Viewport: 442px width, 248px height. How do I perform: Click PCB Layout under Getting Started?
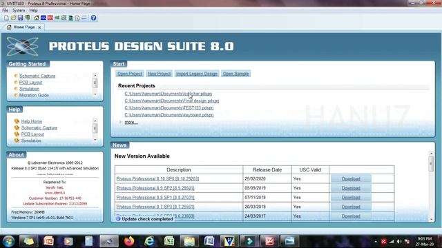point(30,83)
